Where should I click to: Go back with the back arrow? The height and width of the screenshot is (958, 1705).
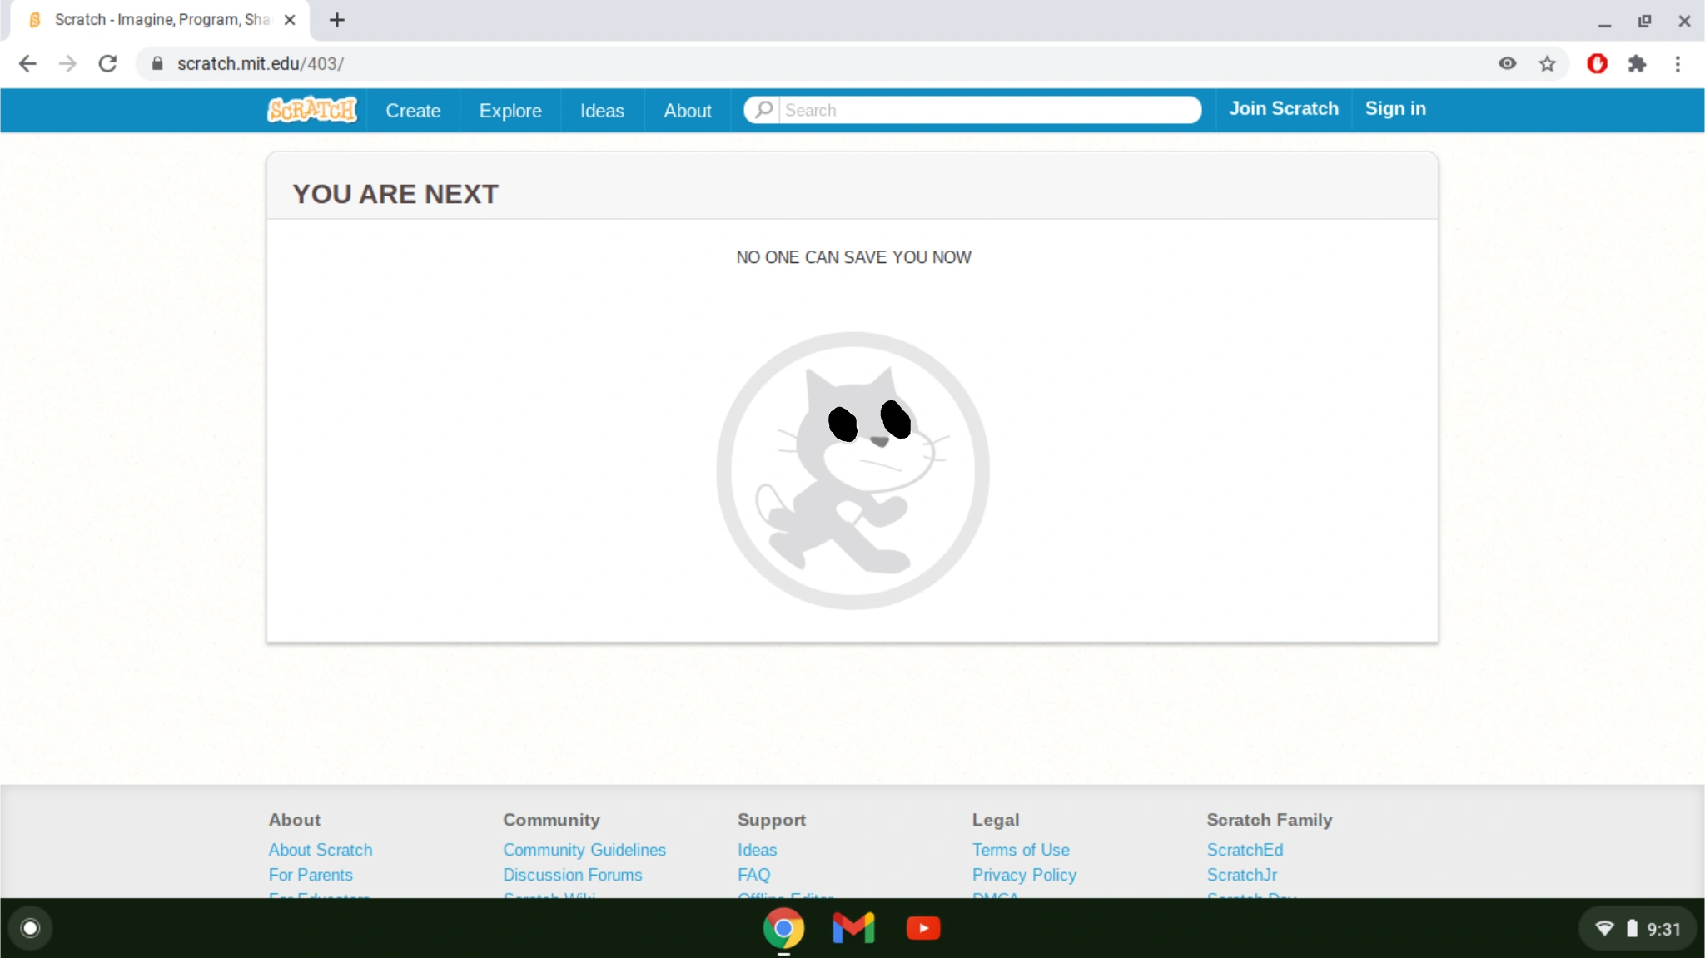[27, 64]
